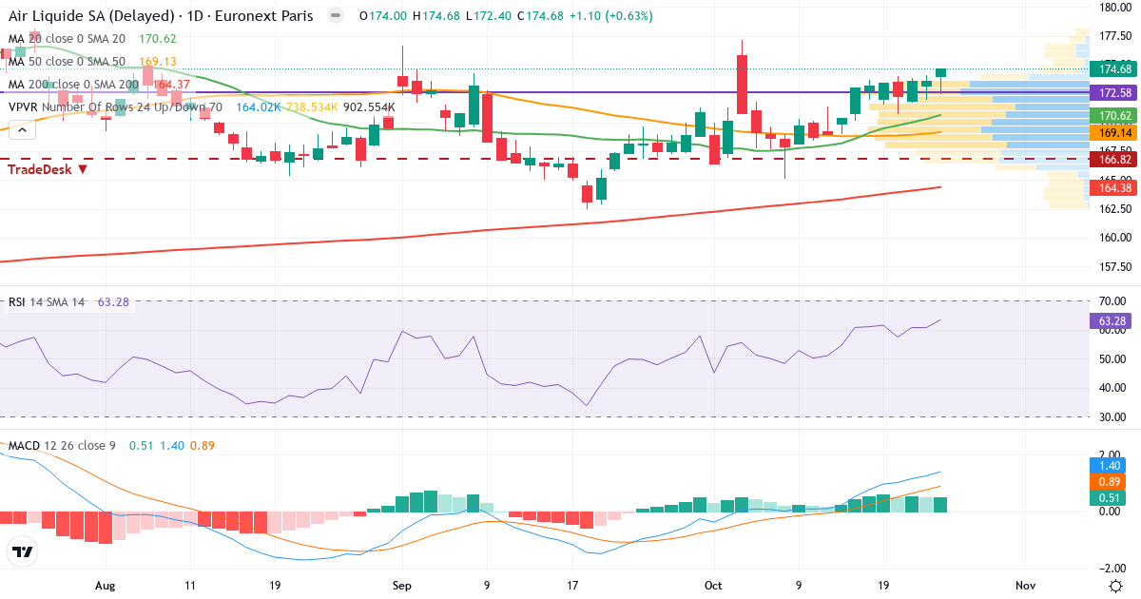Click VPVR total volume value 902.554K
Viewport: 1141px width, 599px height.
click(x=369, y=107)
